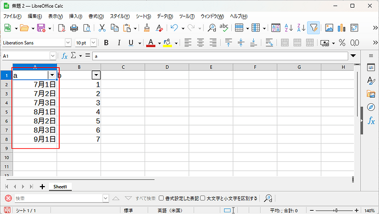Click the Print icon in the toolbar
The height and width of the screenshot is (214, 379).
point(74,29)
